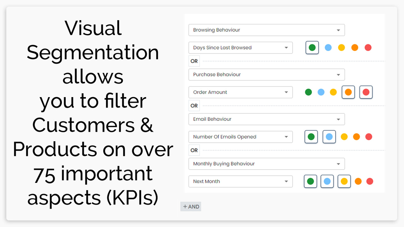404x227 pixels.
Task: Select the red dot in the Order Amount row
Action: pyautogui.click(x=366, y=92)
